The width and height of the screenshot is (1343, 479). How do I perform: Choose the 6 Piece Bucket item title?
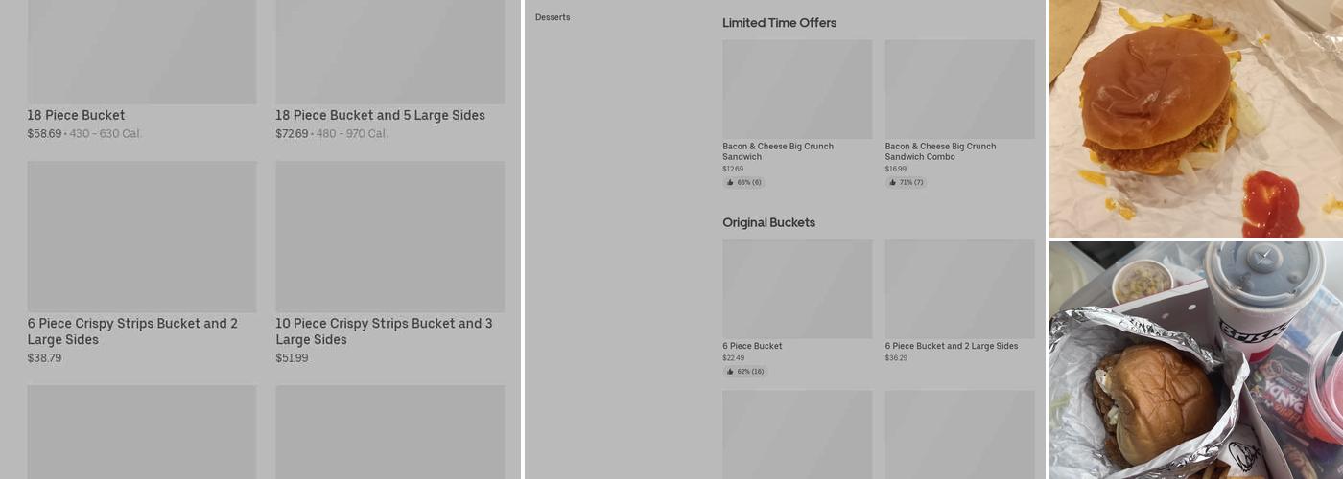(x=752, y=346)
